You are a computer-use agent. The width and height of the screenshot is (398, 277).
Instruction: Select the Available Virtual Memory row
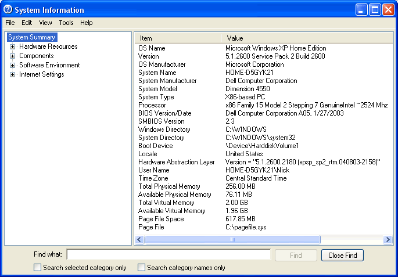(264, 211)
